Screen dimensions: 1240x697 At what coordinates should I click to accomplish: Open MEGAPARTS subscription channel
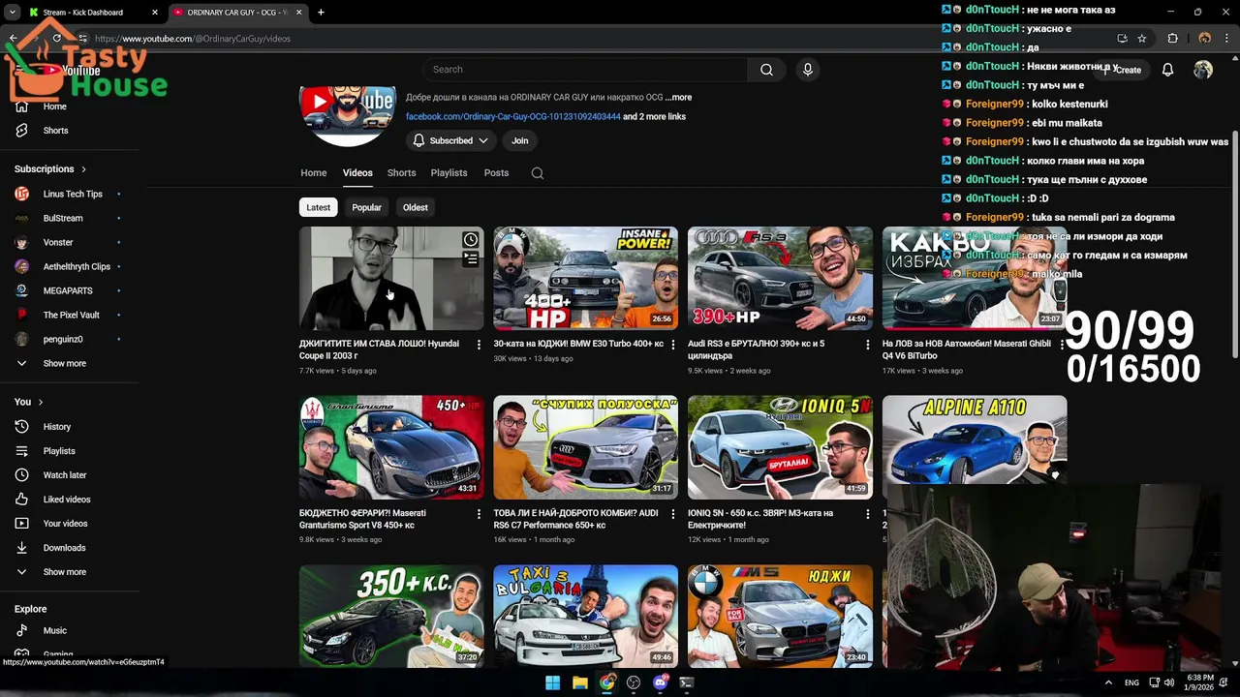click(70, 291)
